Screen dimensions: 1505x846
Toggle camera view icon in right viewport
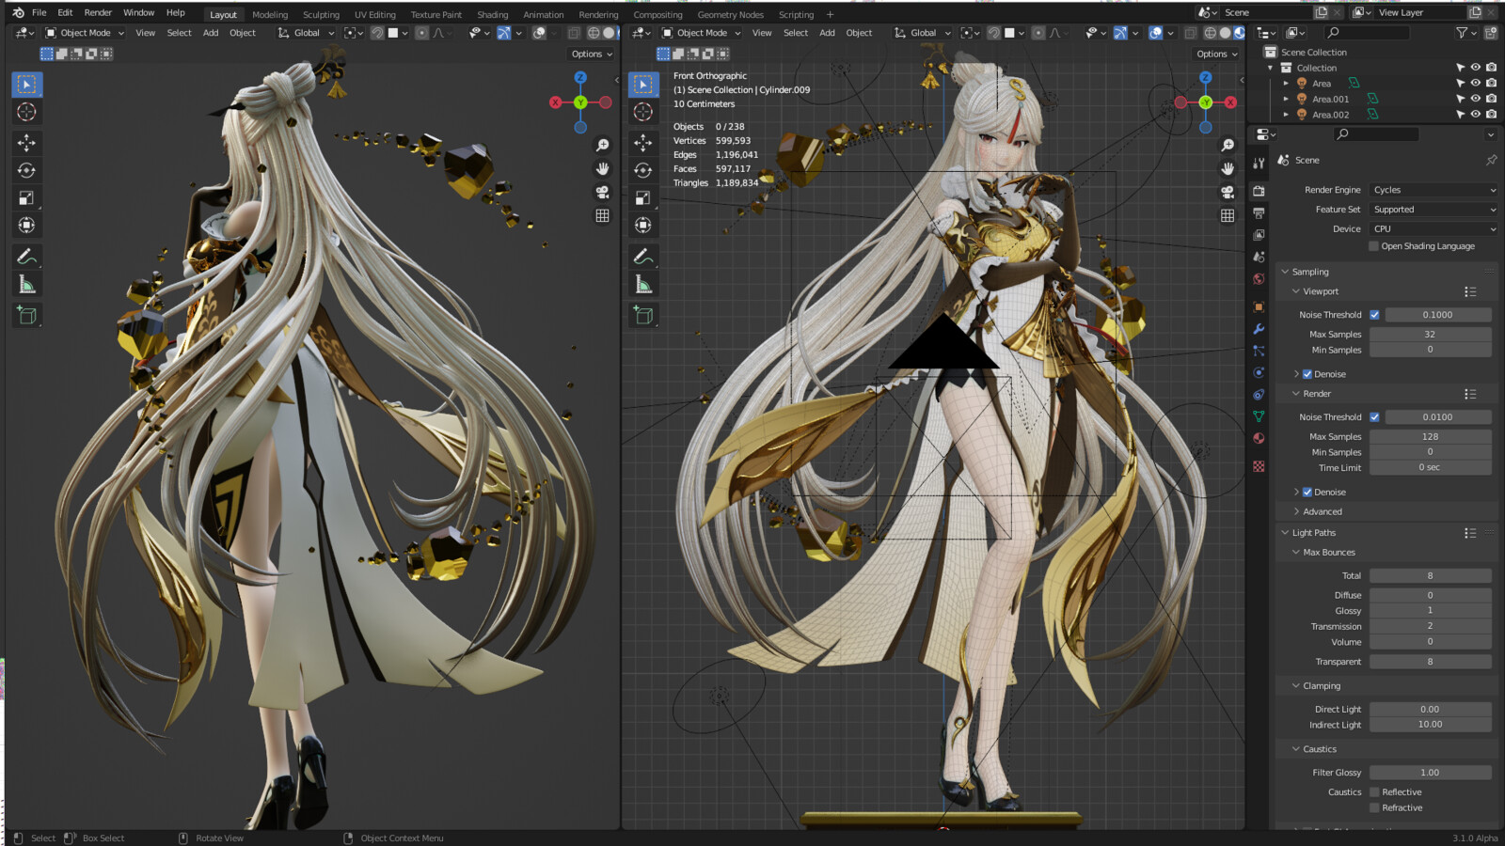(1228, 192)
